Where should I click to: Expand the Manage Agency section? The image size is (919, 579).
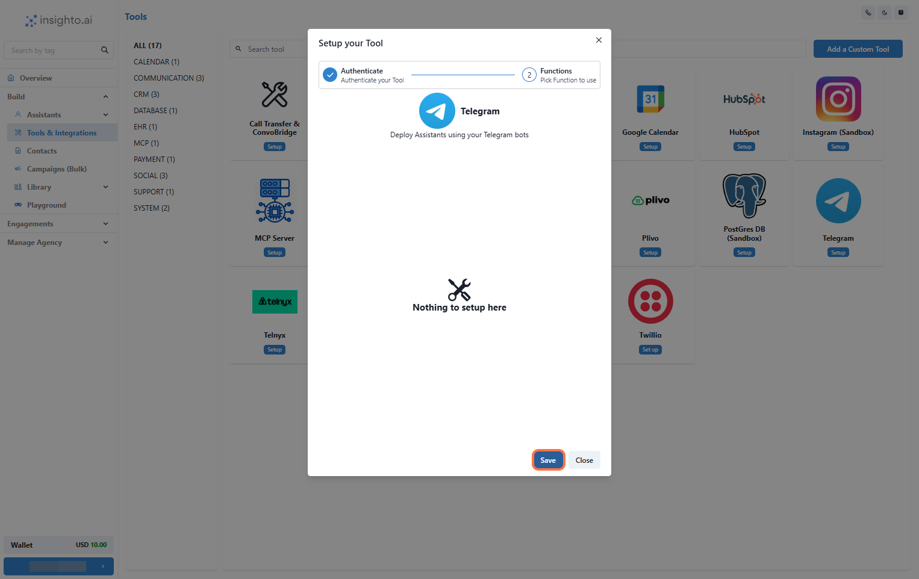click(59, 242)
